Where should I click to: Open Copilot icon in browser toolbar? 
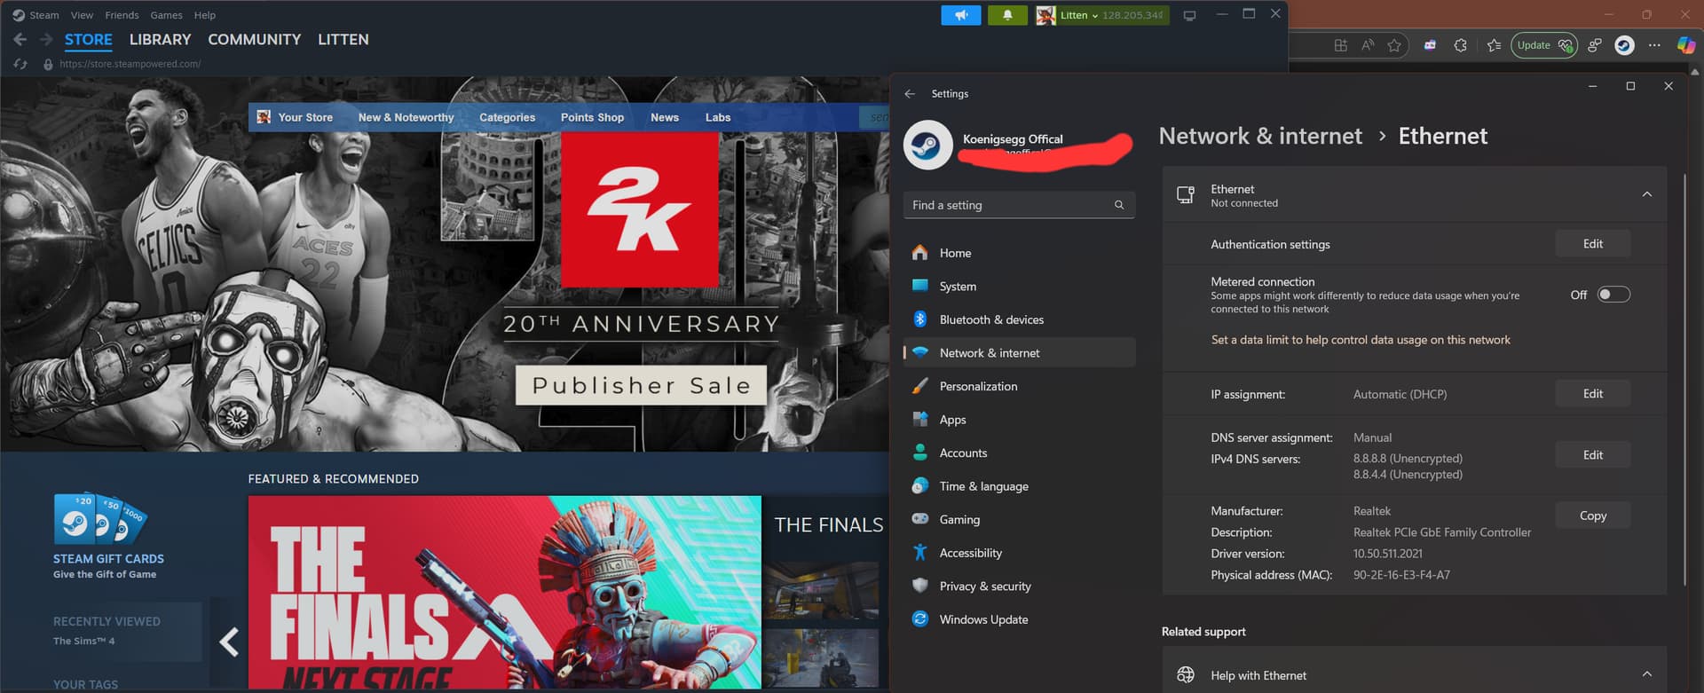point(1685,45)
